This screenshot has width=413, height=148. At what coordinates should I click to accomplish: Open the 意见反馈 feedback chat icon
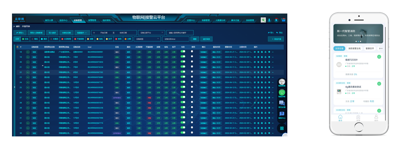282,103
